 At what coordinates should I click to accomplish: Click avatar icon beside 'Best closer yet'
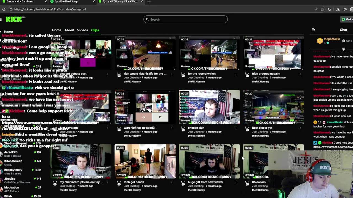coord(247,129)
